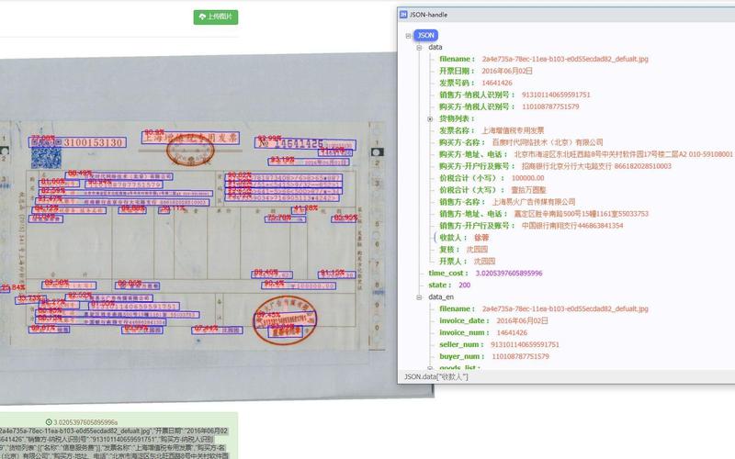The width and height of the screenshot is (735, 459).
Task: Collapse the data_en node
Action: click(x=419, y=297)
